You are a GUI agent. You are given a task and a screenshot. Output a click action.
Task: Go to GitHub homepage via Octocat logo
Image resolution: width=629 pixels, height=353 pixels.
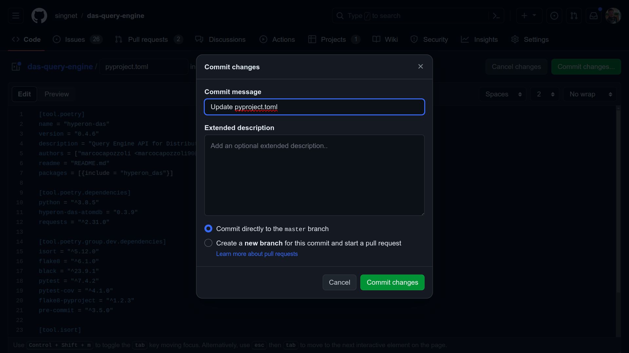tap(39, 16)
